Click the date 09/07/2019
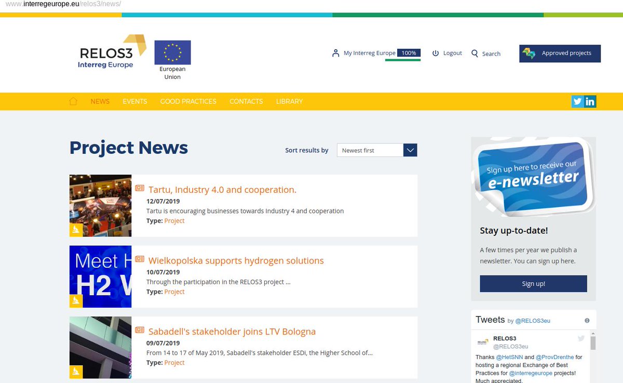The width and height of the screenshot is (623, 383). click(x=163, y=343)
